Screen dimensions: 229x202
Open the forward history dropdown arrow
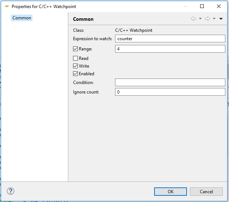[x=214, y=19]
